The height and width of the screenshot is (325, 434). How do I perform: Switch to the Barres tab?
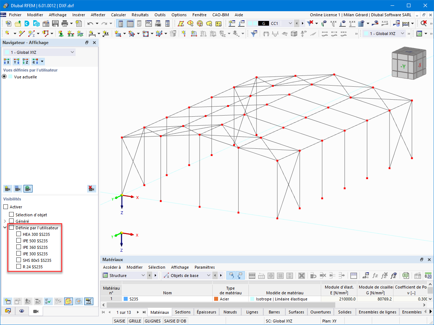(x=273, y=312)
